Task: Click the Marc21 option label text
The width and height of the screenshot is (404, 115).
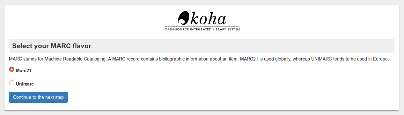Action: click(x=24, y=71)
